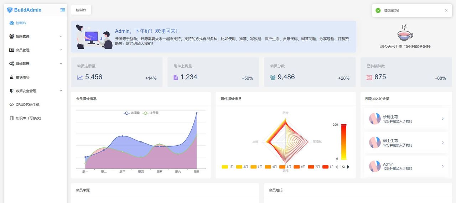Image resolution: width=456 pixels, height=203 pixels.
Task: Open 控制台 in the sidebar menu
Action: (35, 23)
